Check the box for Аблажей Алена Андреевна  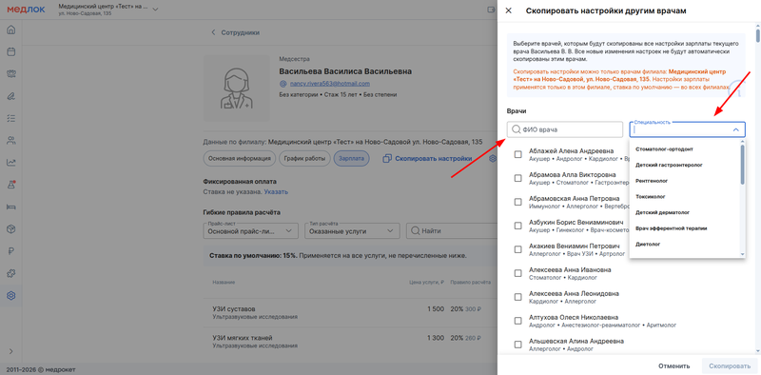tap(518, 154)
